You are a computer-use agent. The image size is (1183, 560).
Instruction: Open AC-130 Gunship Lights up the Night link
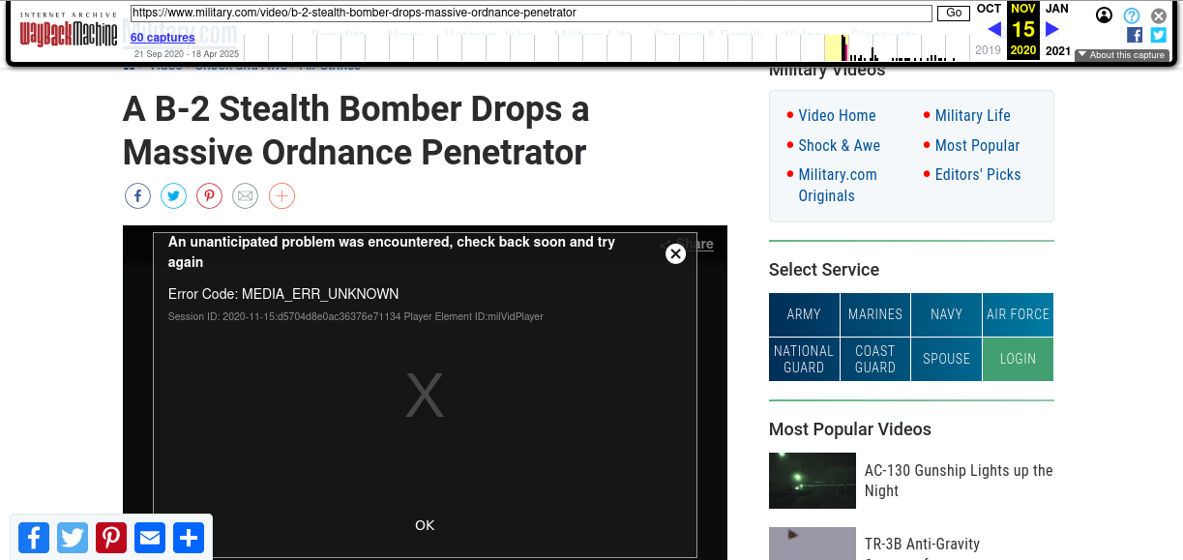(959, 481)
